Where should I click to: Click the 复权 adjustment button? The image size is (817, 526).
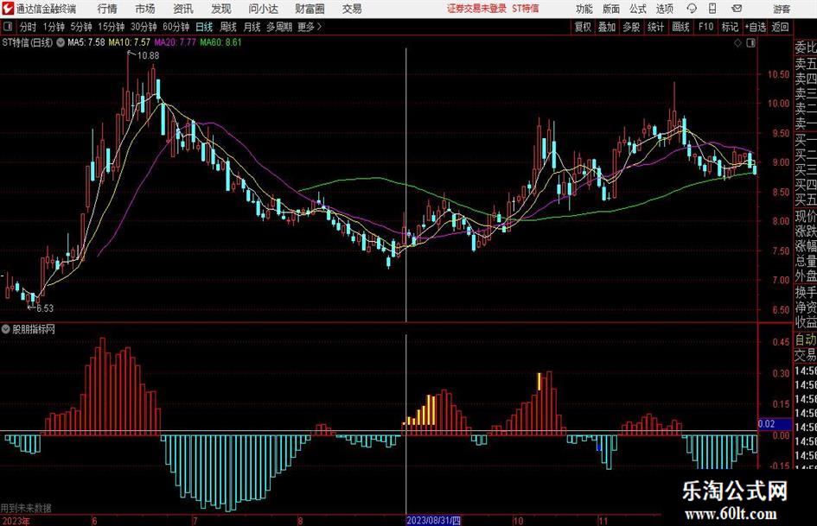tap(583, 27)
